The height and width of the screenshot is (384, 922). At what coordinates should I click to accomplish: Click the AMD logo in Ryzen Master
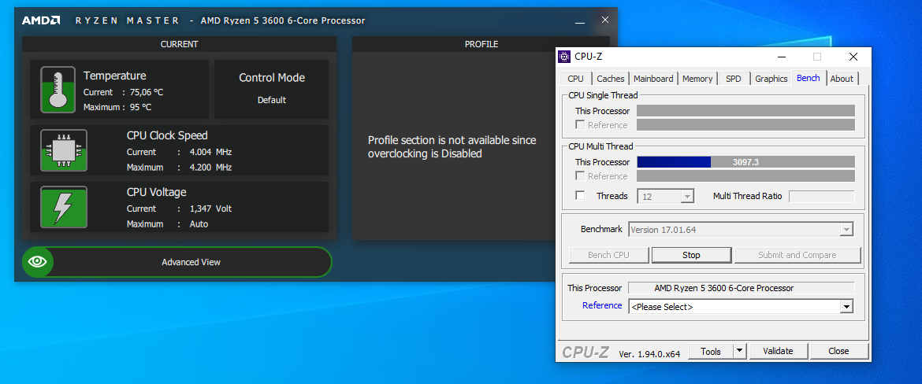(41, 20)
